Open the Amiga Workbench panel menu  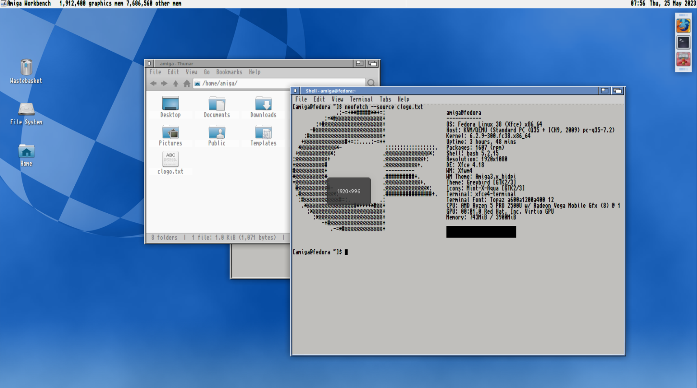click(x=26, y=4)
